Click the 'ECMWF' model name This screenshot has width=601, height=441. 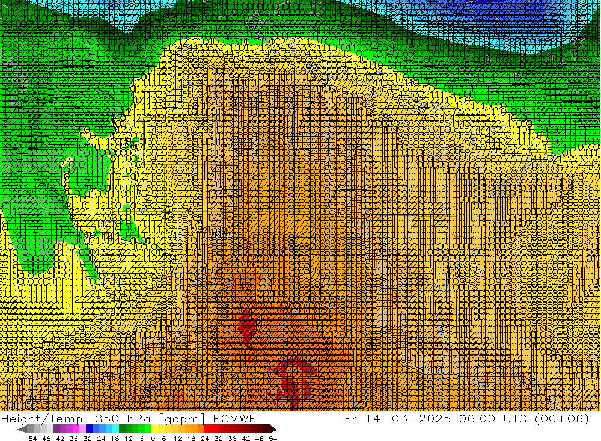[234, 419]
